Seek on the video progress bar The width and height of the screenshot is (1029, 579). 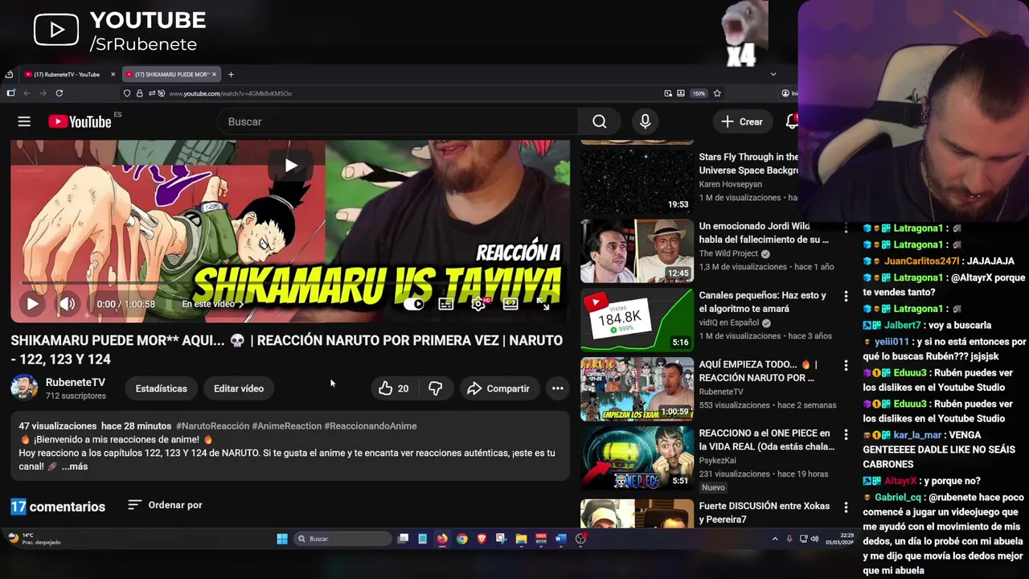pos(290,283)
